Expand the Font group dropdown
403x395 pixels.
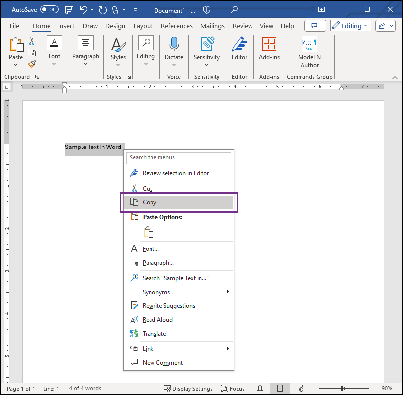click(x=54, y=64)
